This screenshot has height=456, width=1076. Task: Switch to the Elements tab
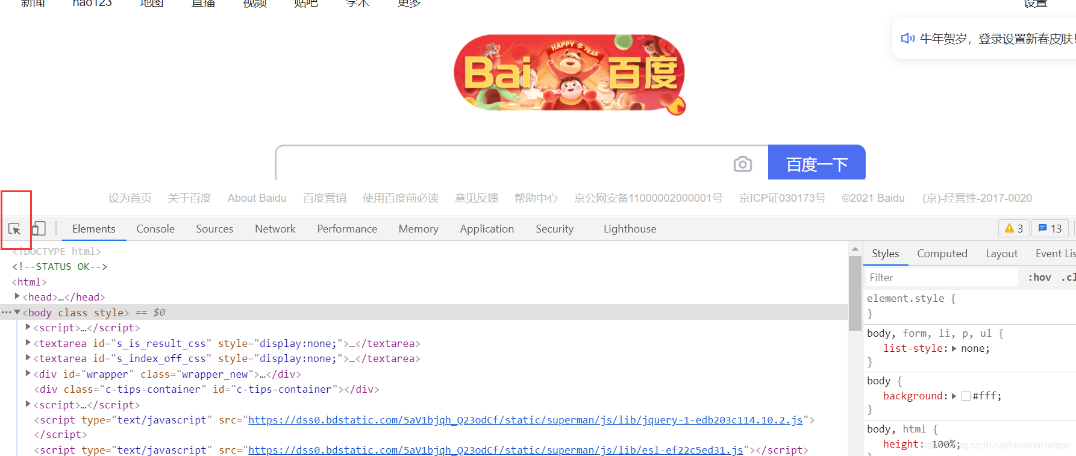[x=93, y=229]
